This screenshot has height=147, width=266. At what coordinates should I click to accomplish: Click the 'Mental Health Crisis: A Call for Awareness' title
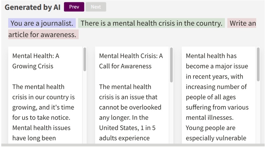[131, 61]
